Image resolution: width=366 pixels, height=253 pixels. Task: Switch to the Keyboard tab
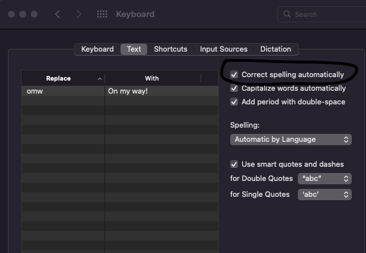click(97, 49)
